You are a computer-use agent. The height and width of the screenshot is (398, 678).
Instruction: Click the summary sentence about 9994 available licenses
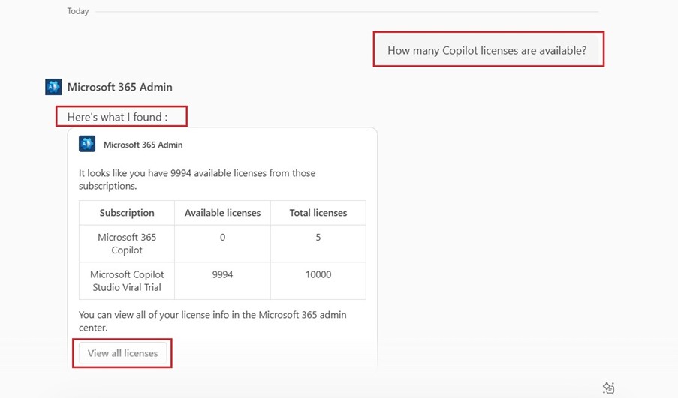197,180
